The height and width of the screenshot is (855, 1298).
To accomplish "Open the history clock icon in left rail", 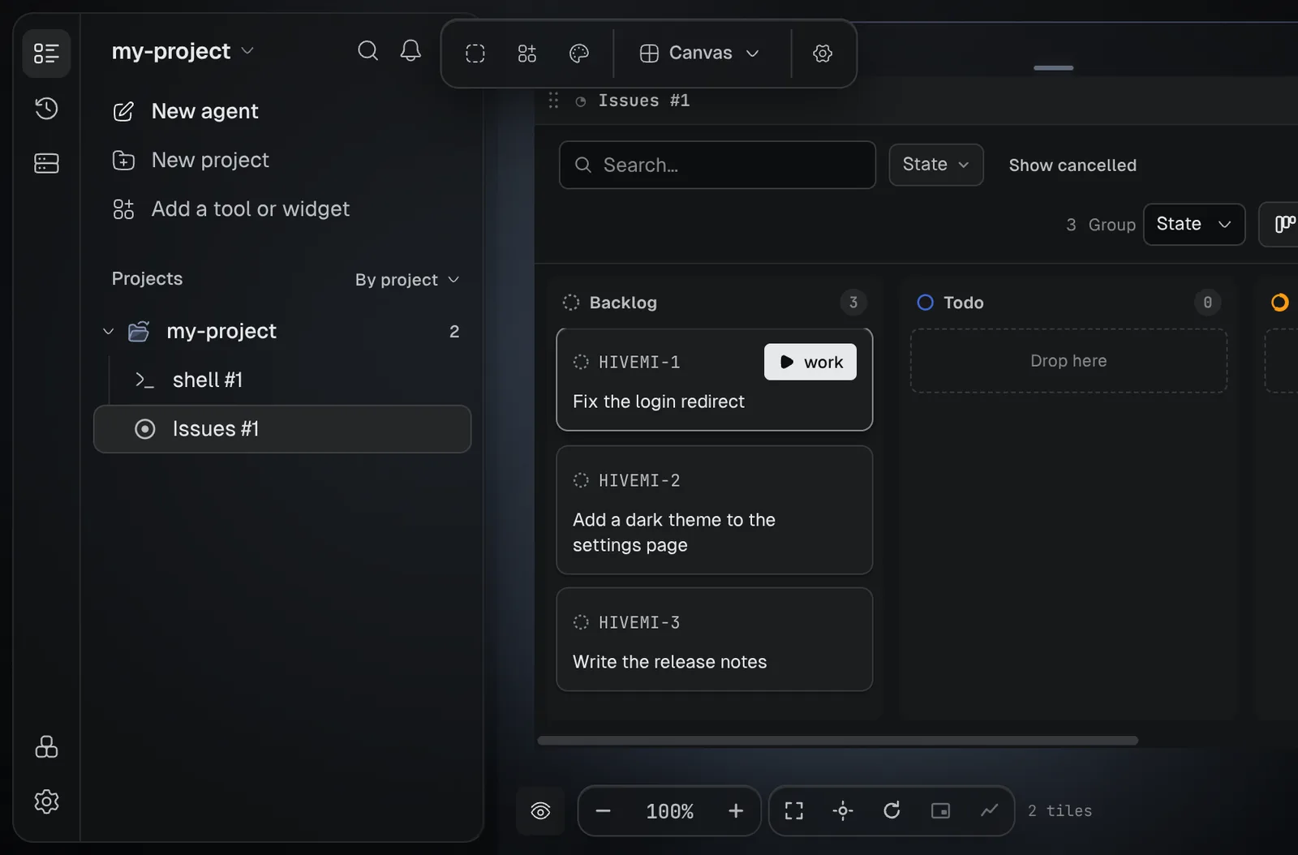I will tap(46, 108).
